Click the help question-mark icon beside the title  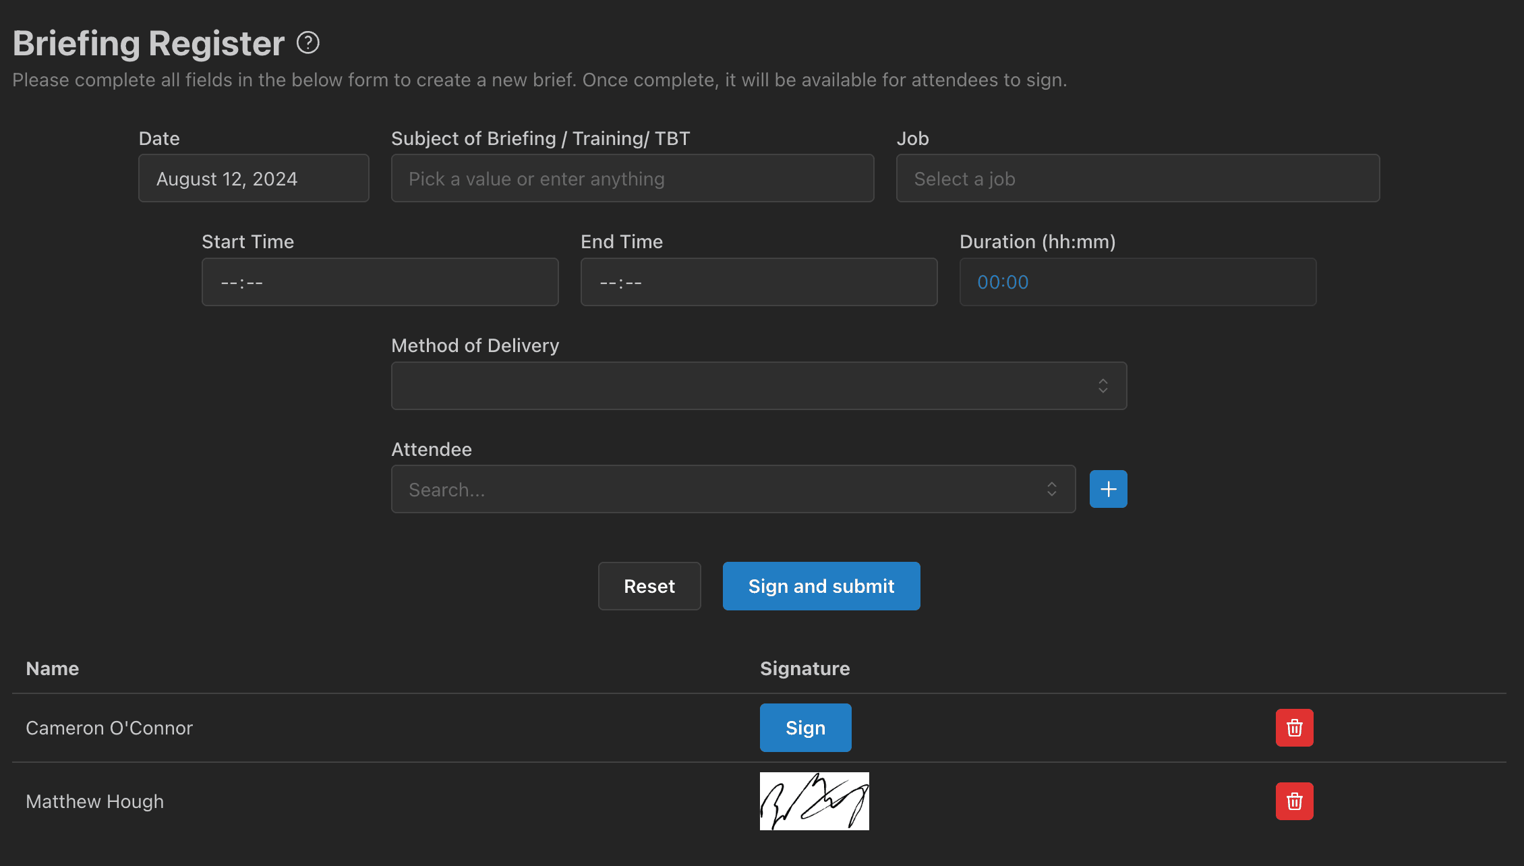point(308,43)
